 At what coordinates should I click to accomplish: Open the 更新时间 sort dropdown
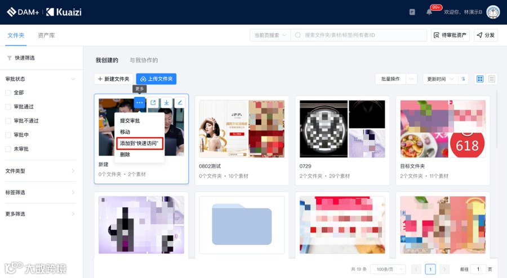coord(441,79)
